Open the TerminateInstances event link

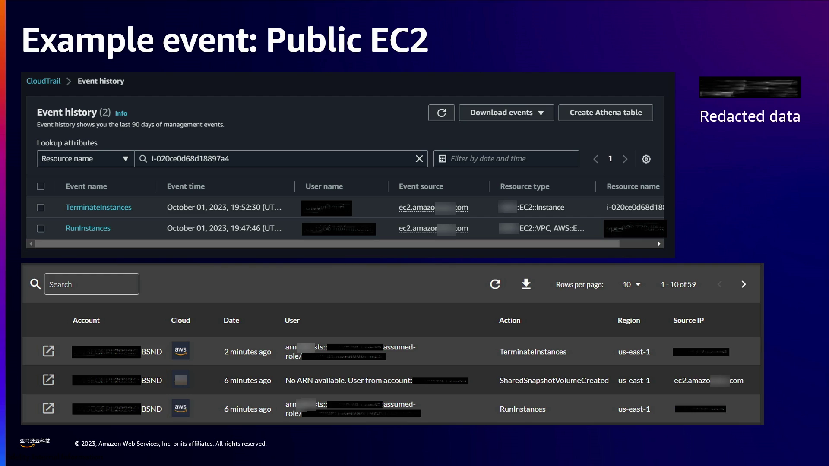click(98, 208)
